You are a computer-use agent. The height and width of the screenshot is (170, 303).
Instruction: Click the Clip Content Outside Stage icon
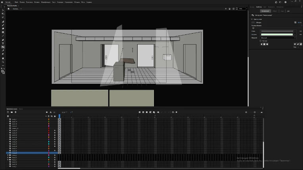(x=234, y=9)
